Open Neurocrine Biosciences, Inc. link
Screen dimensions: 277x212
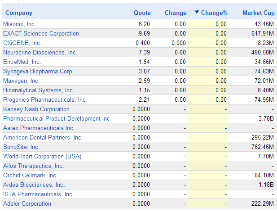tap(40, 52)
